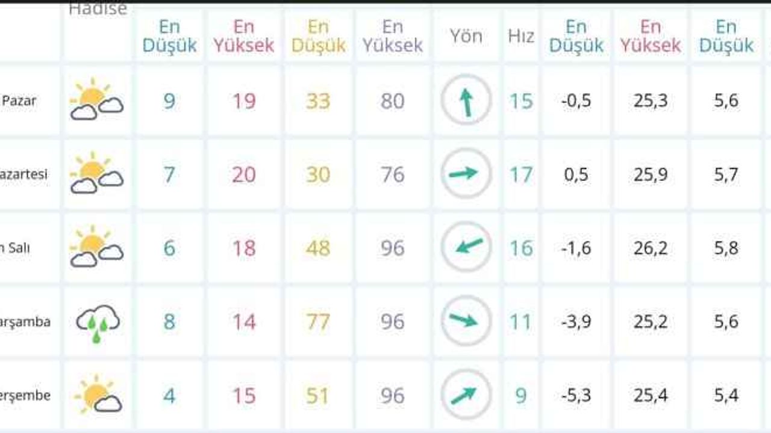Screen dimensions: 771x433
Task: Click the partly cloudy icon for Salı
Action: (97, 247)
